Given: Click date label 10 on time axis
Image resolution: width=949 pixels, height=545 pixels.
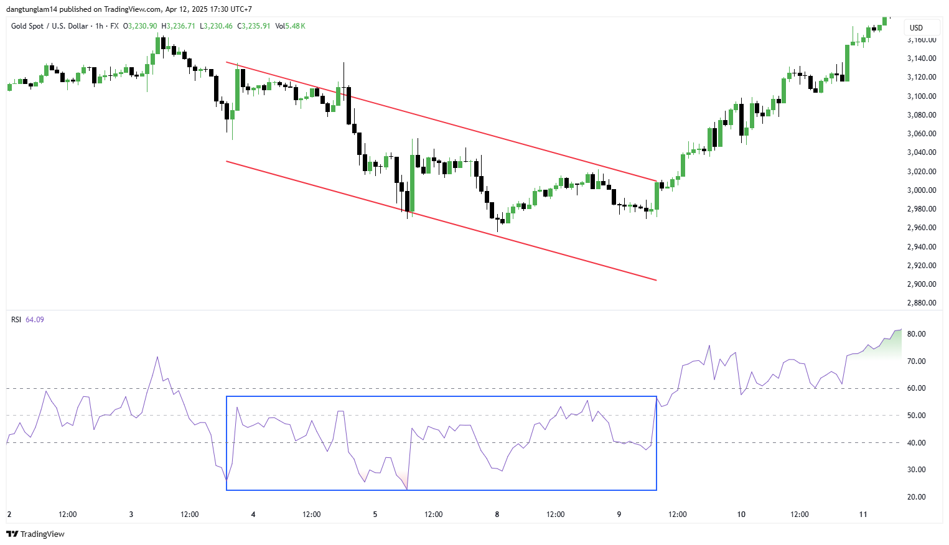Looking at the screenshot, I should [741, 515].
